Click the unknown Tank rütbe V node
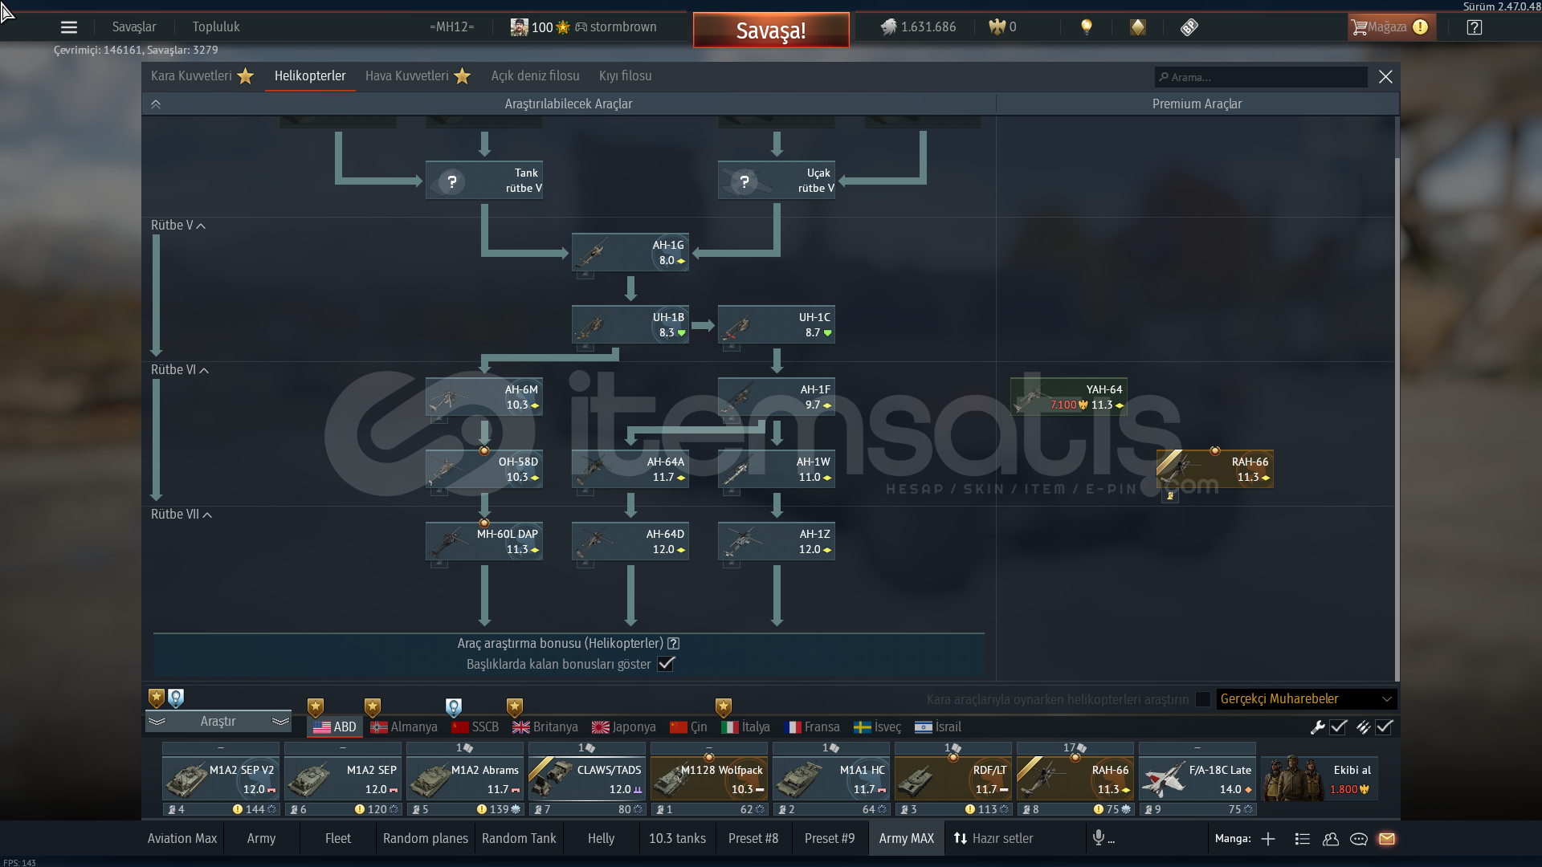Viewport: 1542px width, 867px height. point(484,181)
